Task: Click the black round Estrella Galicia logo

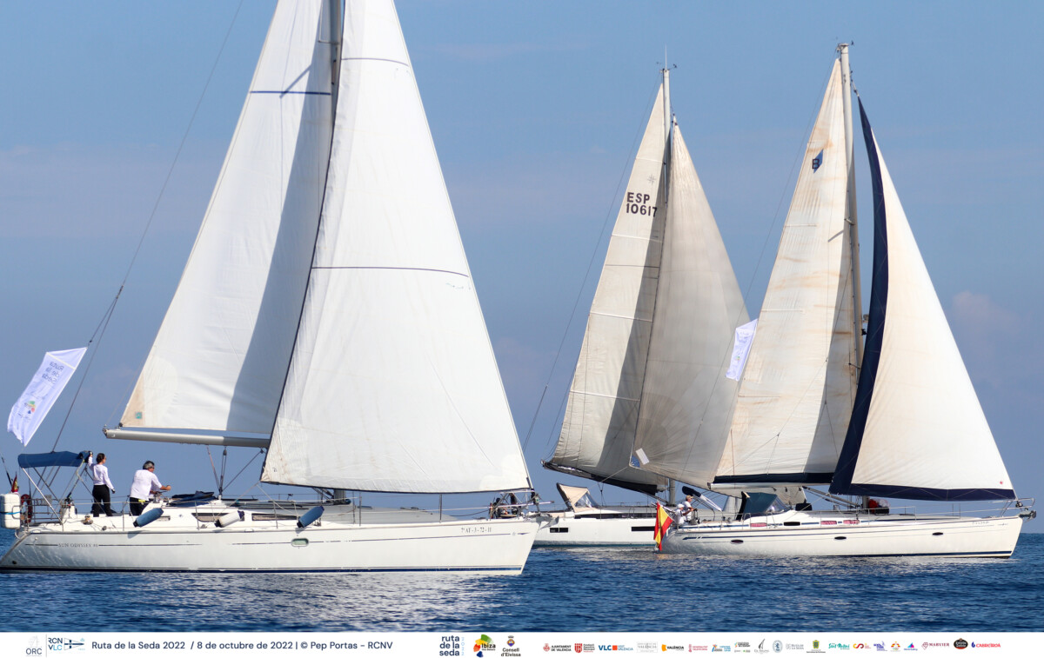Action: [x=960, y=644]
